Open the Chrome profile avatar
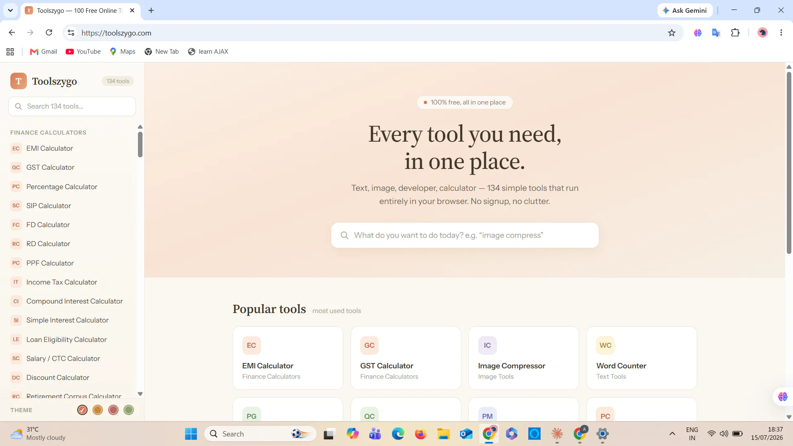 coord(762,33)
